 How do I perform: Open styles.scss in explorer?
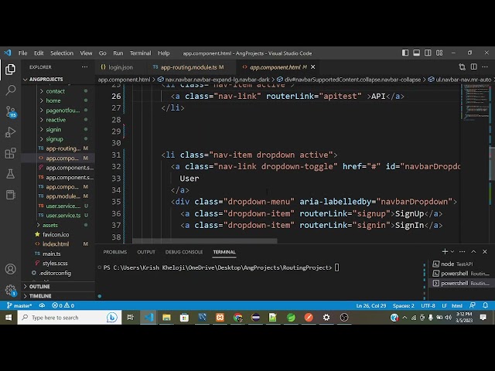tap(55, 263)
